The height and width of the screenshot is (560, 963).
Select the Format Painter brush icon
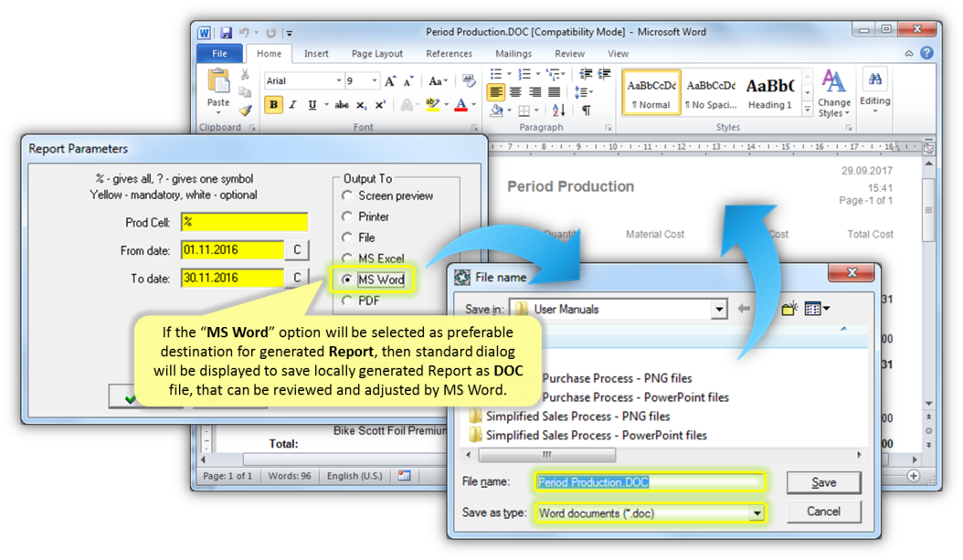click(x=245, y=111)
